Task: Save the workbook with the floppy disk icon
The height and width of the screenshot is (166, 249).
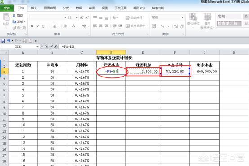Action: click(3, 41)
